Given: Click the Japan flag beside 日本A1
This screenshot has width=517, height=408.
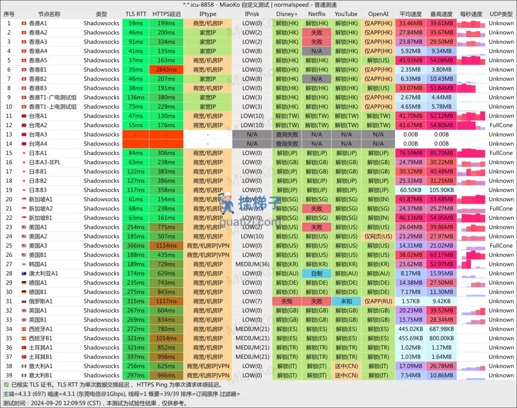Looking at the screenshot, I should tap(24, 153).
